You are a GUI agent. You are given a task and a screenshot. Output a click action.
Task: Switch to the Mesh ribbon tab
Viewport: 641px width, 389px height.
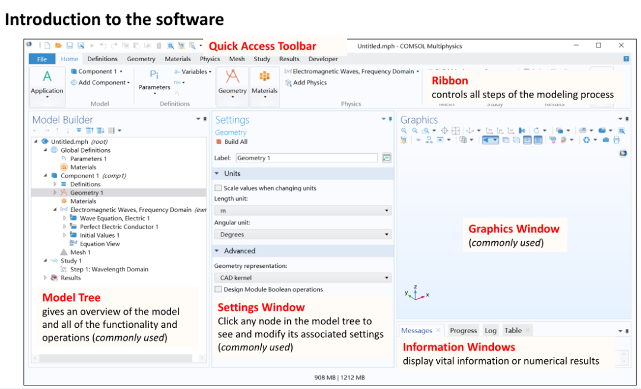pyautogui.click(x=237, y=59)
